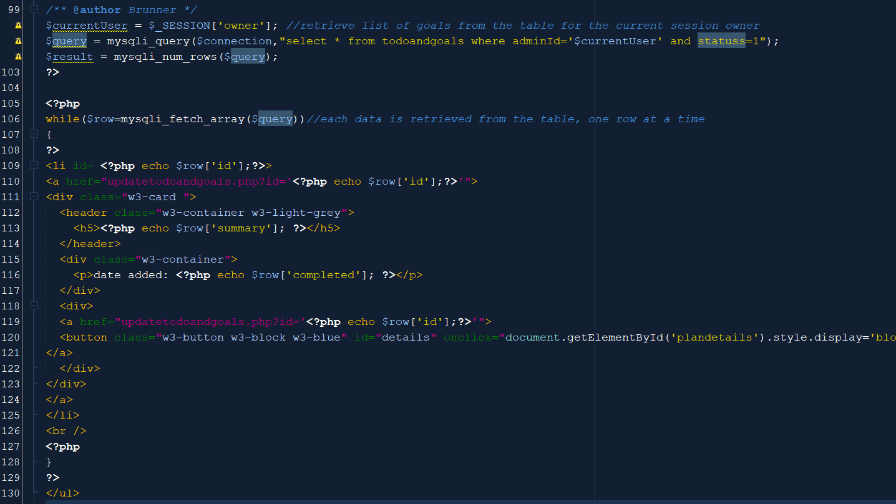
Task: Click line number 104 in the gutter
Action: [x=11, y=88]
